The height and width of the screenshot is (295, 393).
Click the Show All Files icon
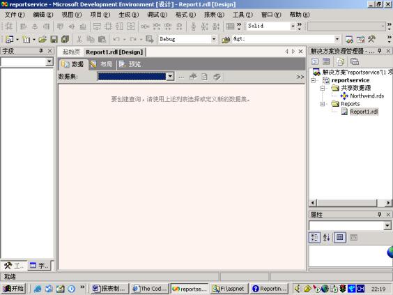[355, 61]
